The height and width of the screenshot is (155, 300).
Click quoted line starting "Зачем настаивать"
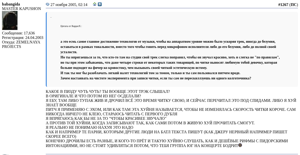(x=155, y=78)
